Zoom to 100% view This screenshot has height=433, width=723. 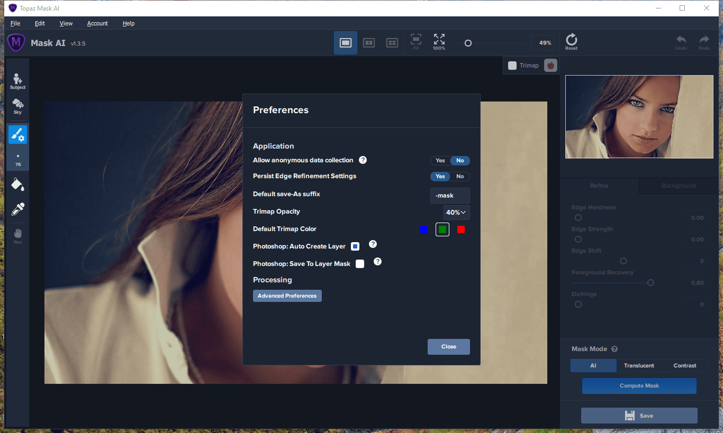pyautogui.click(x=439, y=42)
